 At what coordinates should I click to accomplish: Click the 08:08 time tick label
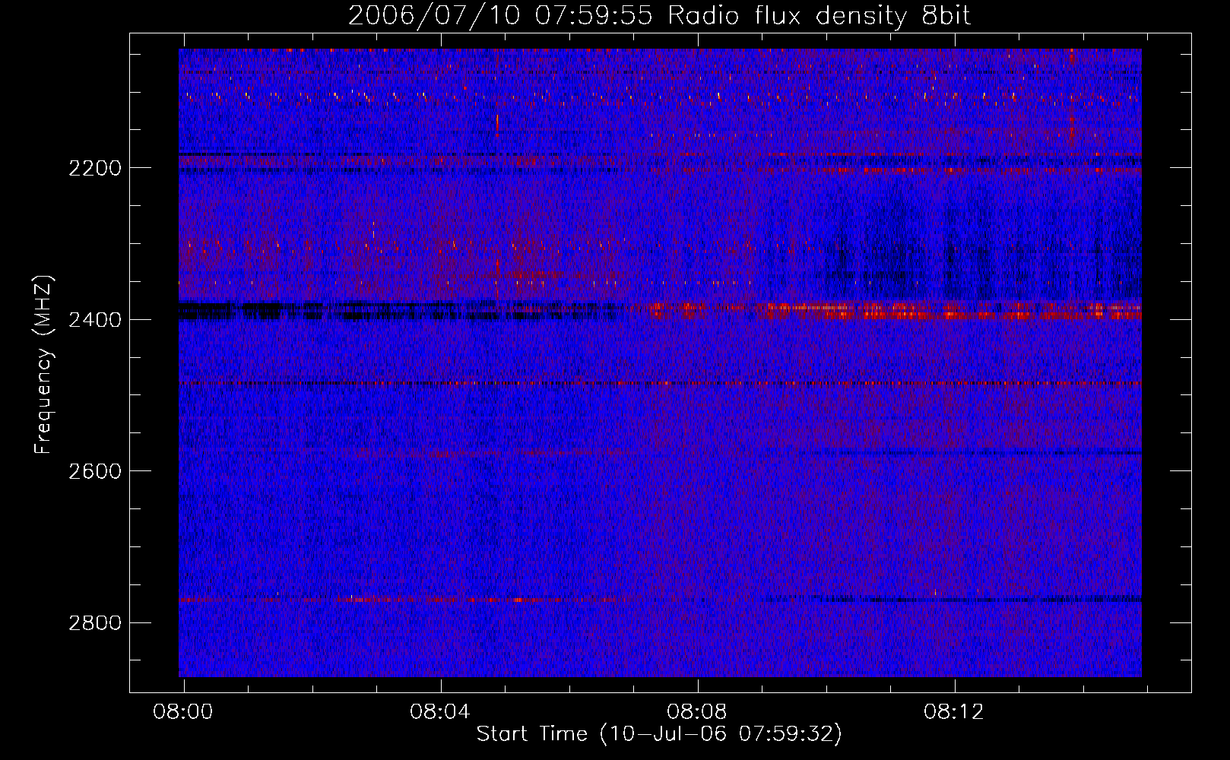tap(697, 711)
